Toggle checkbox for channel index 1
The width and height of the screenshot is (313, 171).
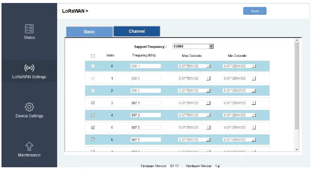(x=93, y=79)
